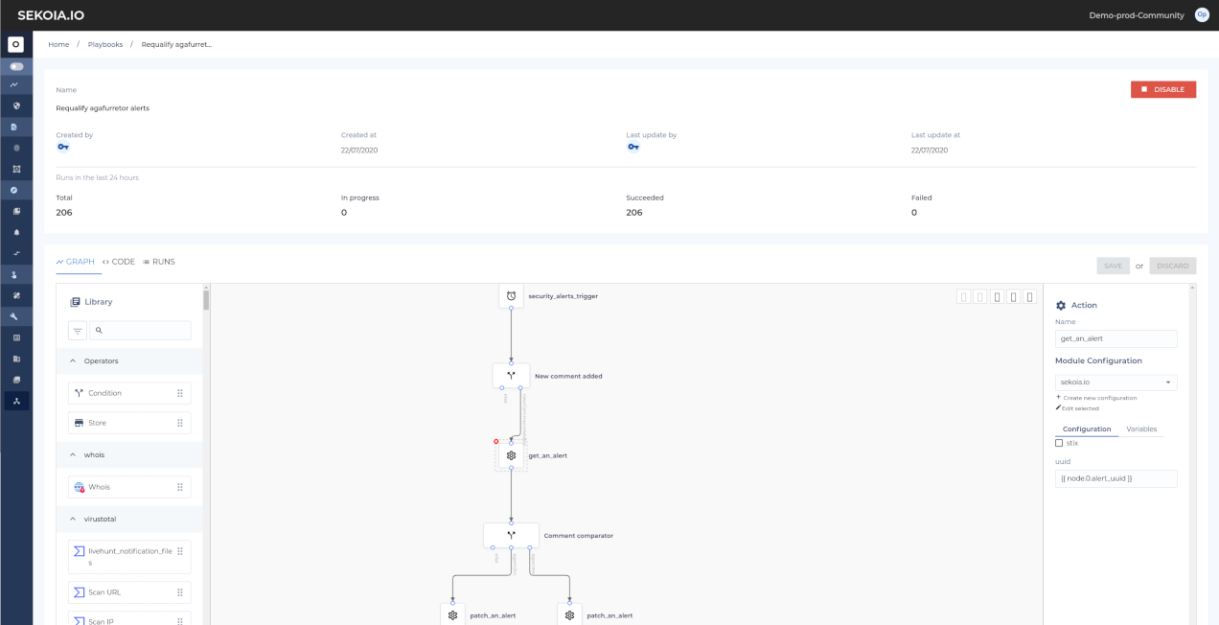Viewport: 1219px width, 625px height.
Task: Click the Created by key icon
Action: click(x=62, y=148)
